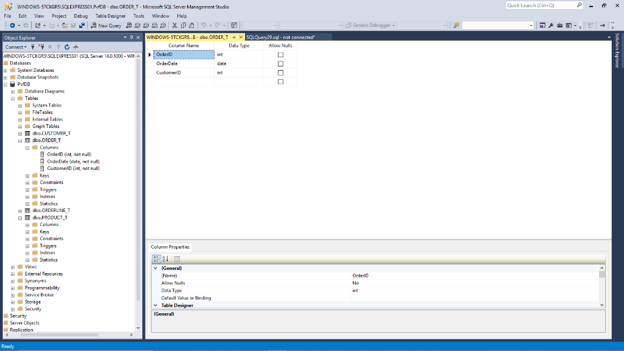
Task: Click the key icon in the toolbar
Action: 603,26
